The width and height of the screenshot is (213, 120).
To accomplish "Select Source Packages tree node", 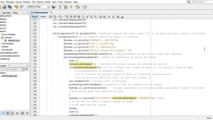I will pos(8,34).
